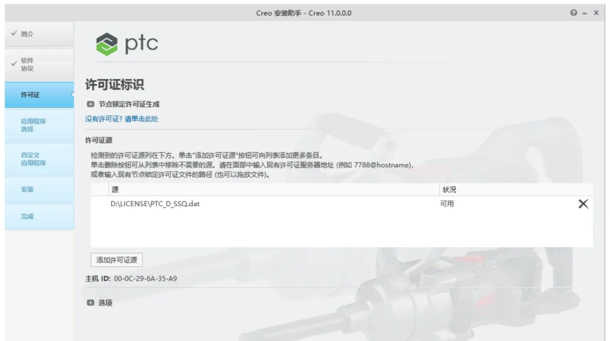Image resolution: width=610 pixels, height=341 pixels.
Task: Click the 许可证源 section label
Action: coord(99,141)
